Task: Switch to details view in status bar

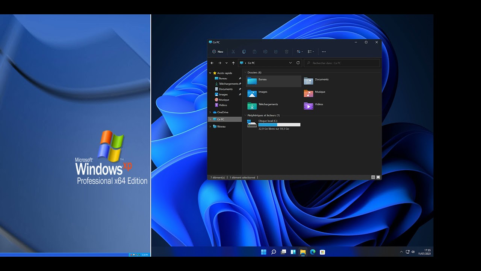Action: (373, 177)
